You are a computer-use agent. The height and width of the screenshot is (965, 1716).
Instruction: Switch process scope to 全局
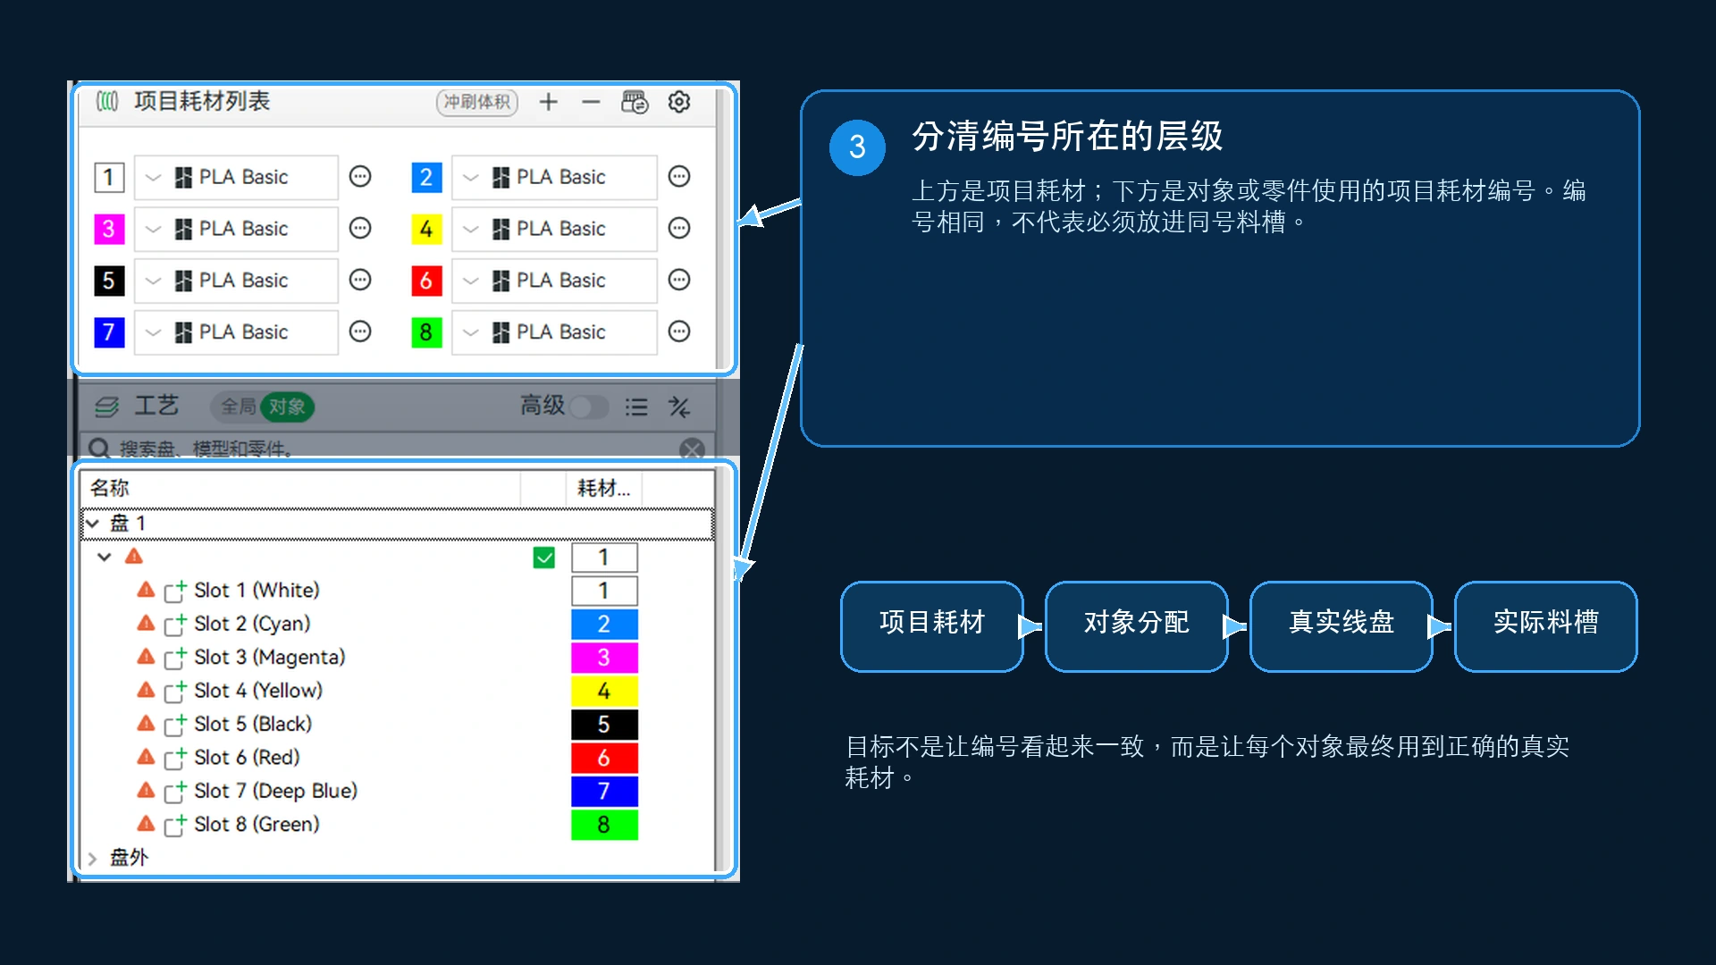238,407
